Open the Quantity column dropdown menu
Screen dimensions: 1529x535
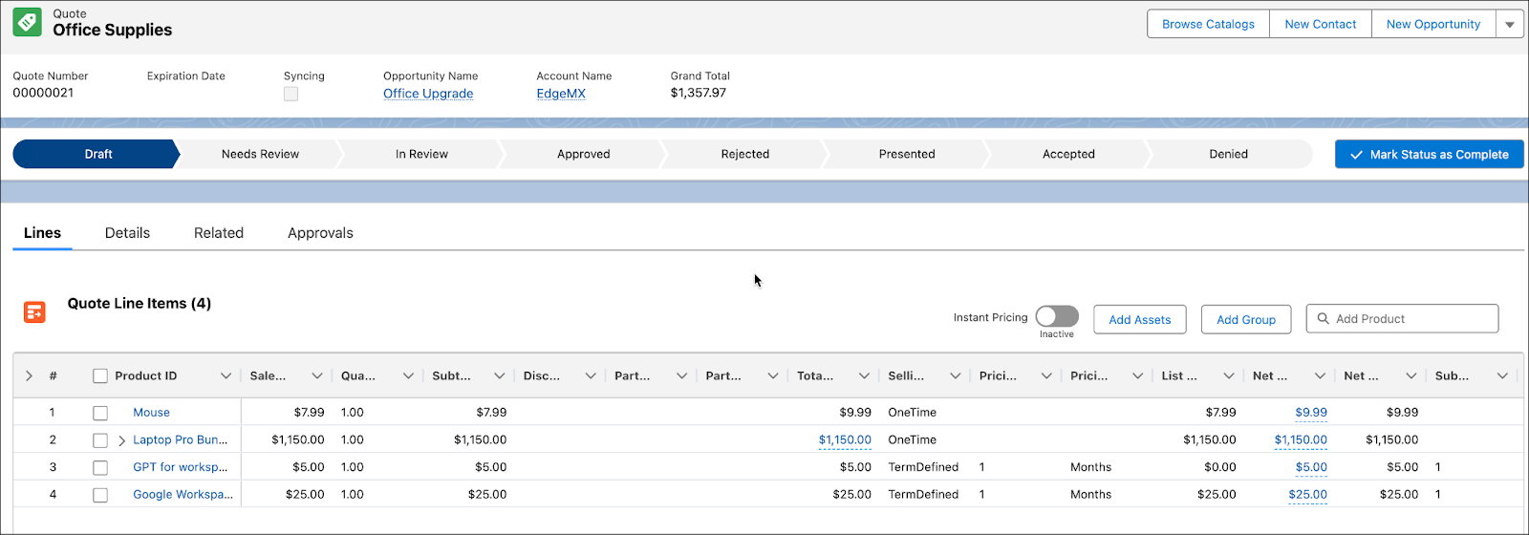point(408,376)
